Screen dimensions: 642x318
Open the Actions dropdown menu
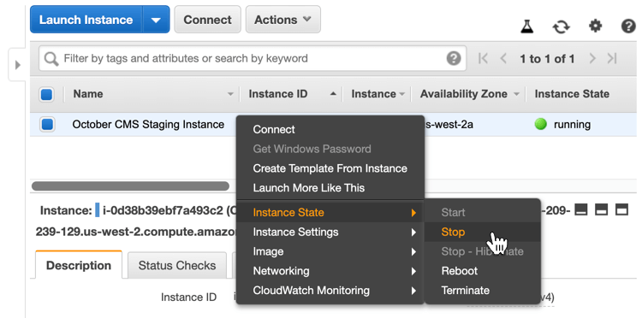pos(283,20)
